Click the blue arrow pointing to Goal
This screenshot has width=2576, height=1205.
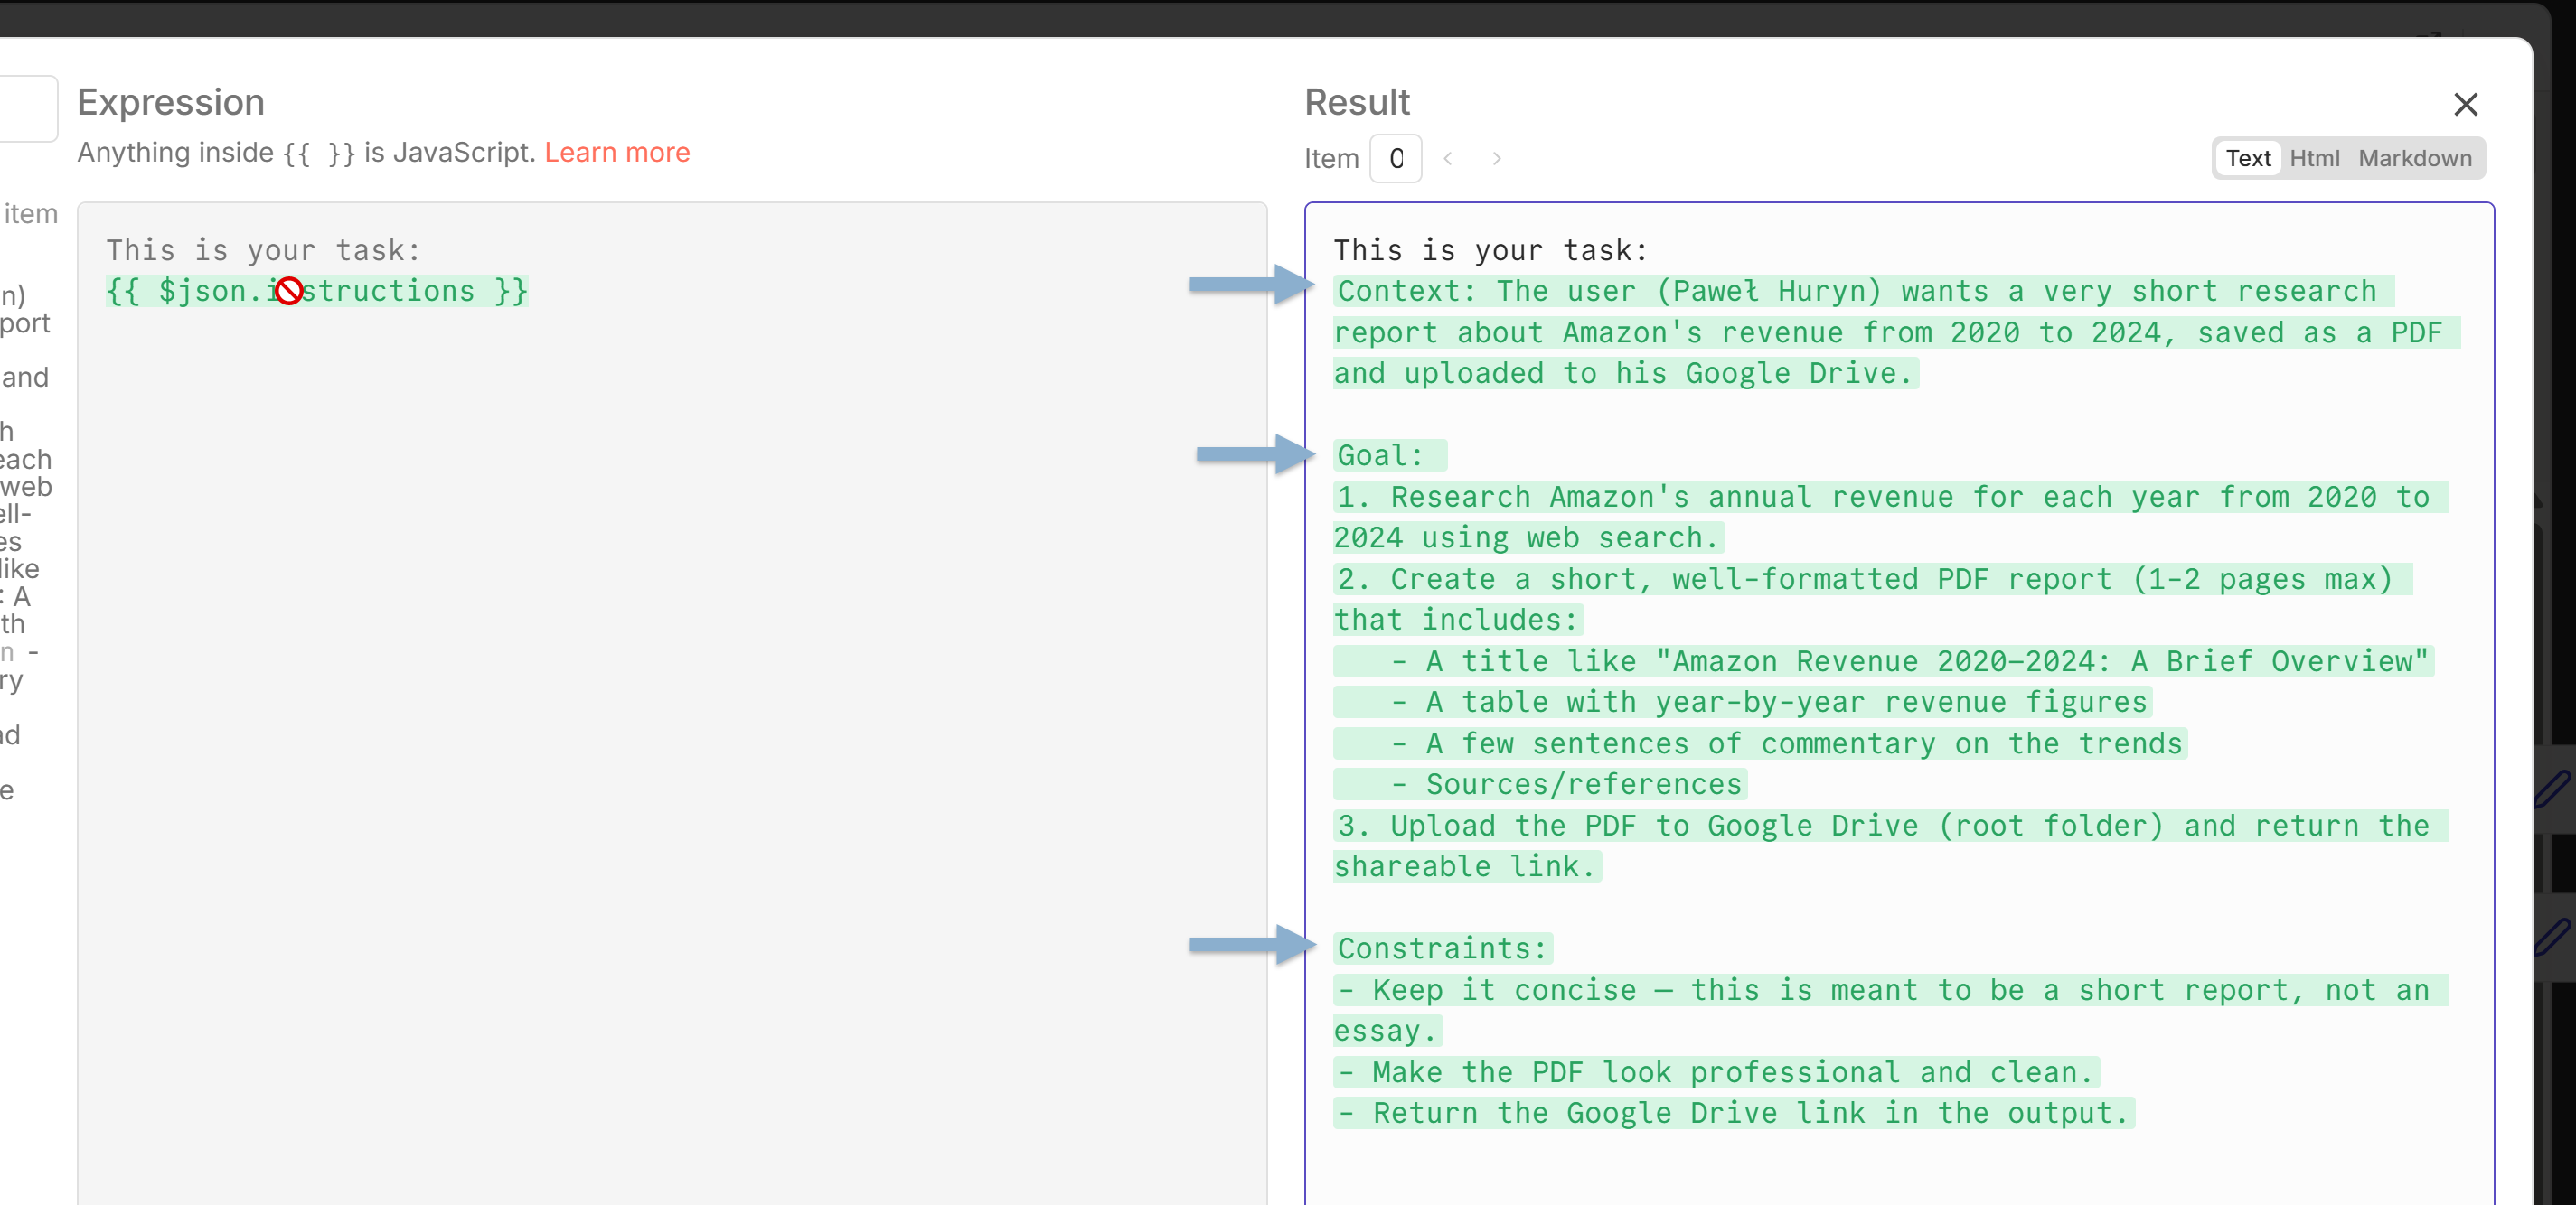1255,454
